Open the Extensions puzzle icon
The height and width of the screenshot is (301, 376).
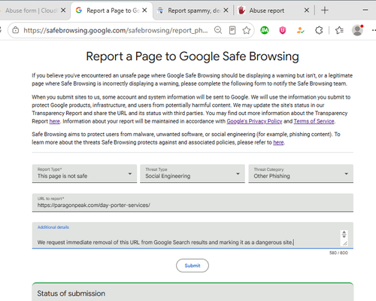click(319, 30)
